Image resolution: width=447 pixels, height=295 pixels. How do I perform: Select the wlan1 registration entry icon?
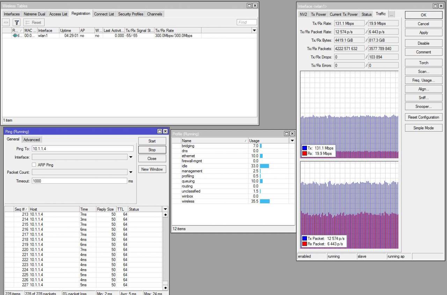pyautogui.click(x=15, y=36)
